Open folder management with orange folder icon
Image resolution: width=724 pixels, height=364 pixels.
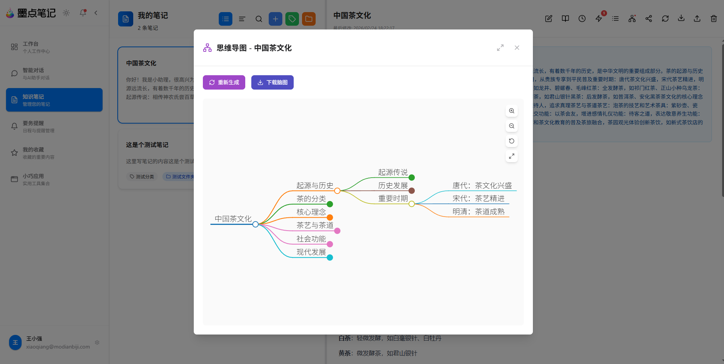point(308,19)
